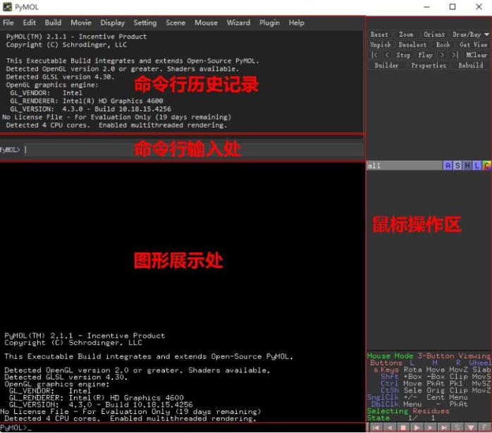Click the Orient button
Screen dimensions: 492x433
434,35
